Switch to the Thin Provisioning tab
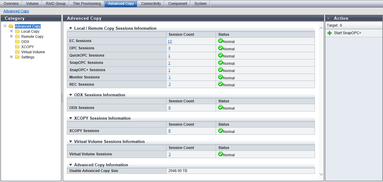The height and width of the screenshot is (182, 383). 87,4
